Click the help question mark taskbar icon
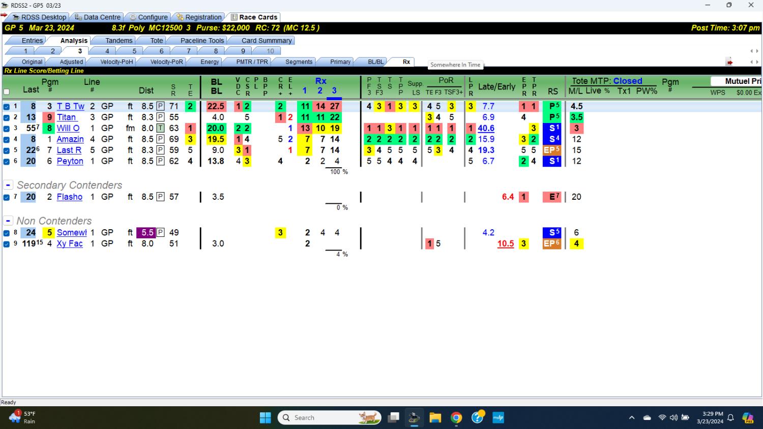Viewport: 763px width, 429px height. click(478, 418)
